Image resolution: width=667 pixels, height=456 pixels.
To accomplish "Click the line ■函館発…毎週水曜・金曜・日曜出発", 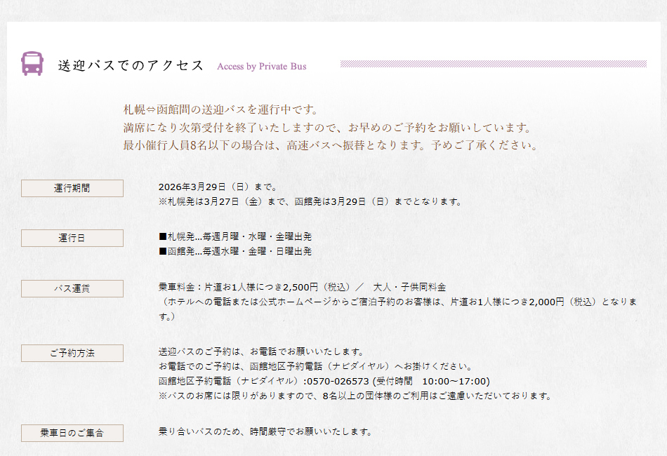I will point(235,252).
